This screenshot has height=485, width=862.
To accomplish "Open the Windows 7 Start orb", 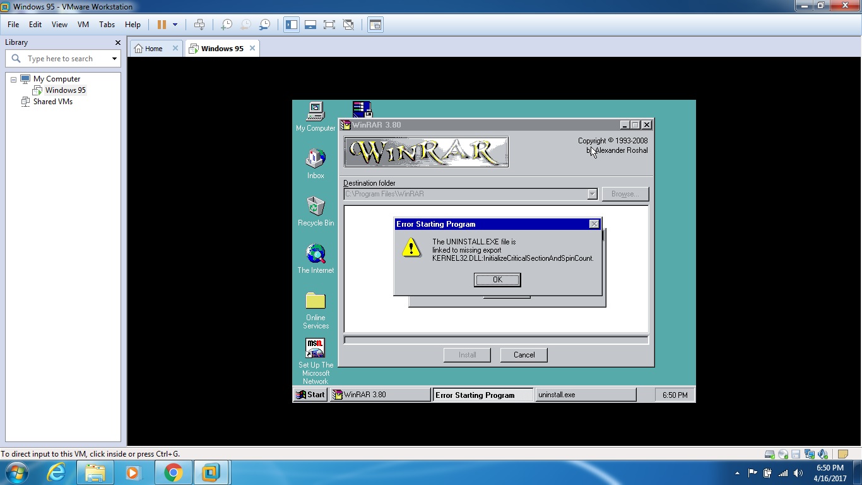I will (x=16, y=472).
